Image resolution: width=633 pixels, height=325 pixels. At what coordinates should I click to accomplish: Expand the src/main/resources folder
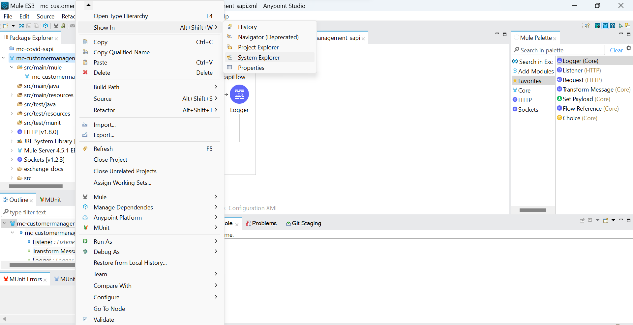12,95
